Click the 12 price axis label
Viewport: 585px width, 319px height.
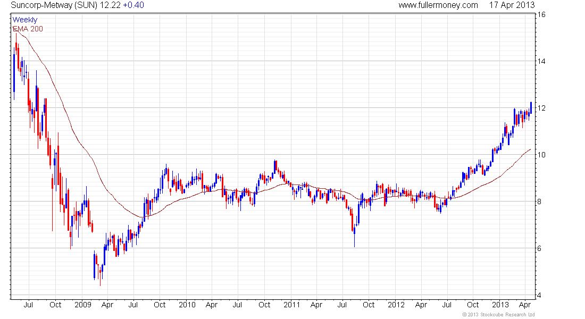(541, 108)
